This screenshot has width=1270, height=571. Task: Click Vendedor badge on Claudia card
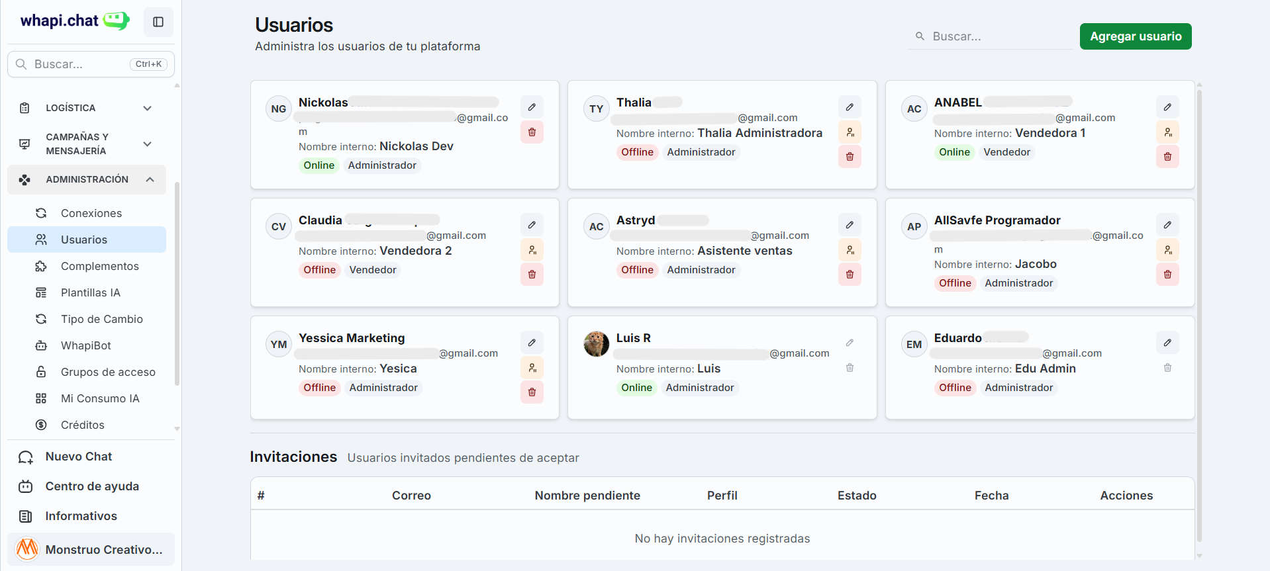click(373, 270)
